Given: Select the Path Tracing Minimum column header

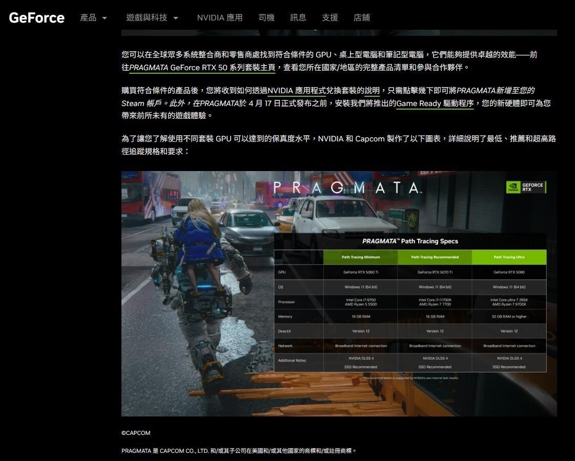Looking at the screenshot, I should click(361, 257).
